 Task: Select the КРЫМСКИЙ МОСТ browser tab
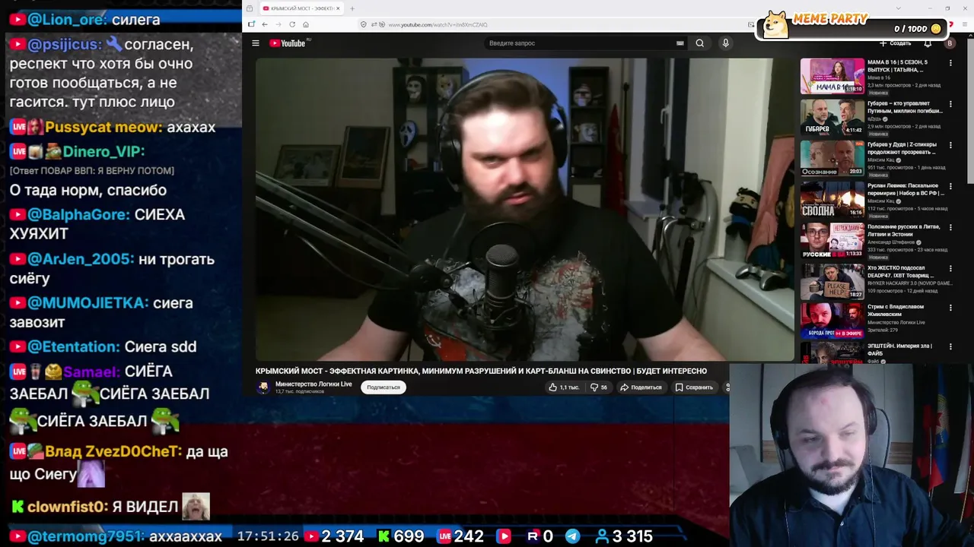pyautogui.click(x=301, y=8)
